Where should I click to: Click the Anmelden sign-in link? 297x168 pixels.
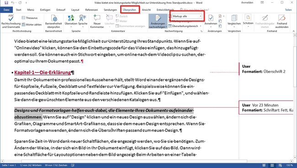(x=247, y=3)
